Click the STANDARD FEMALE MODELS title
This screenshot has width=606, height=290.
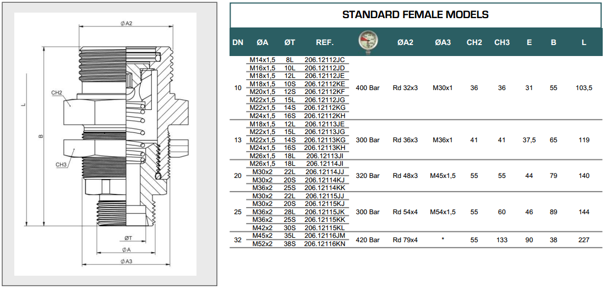point(415,15)
